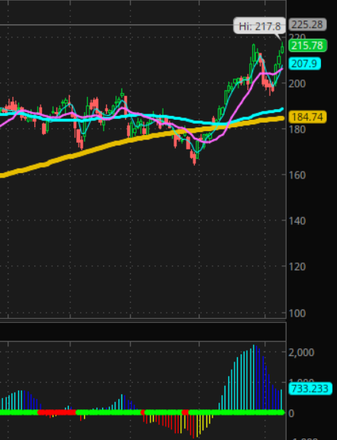Click the 100 price axis label
The width and height of the screenshot is (337, 440).
coord(297,313)
